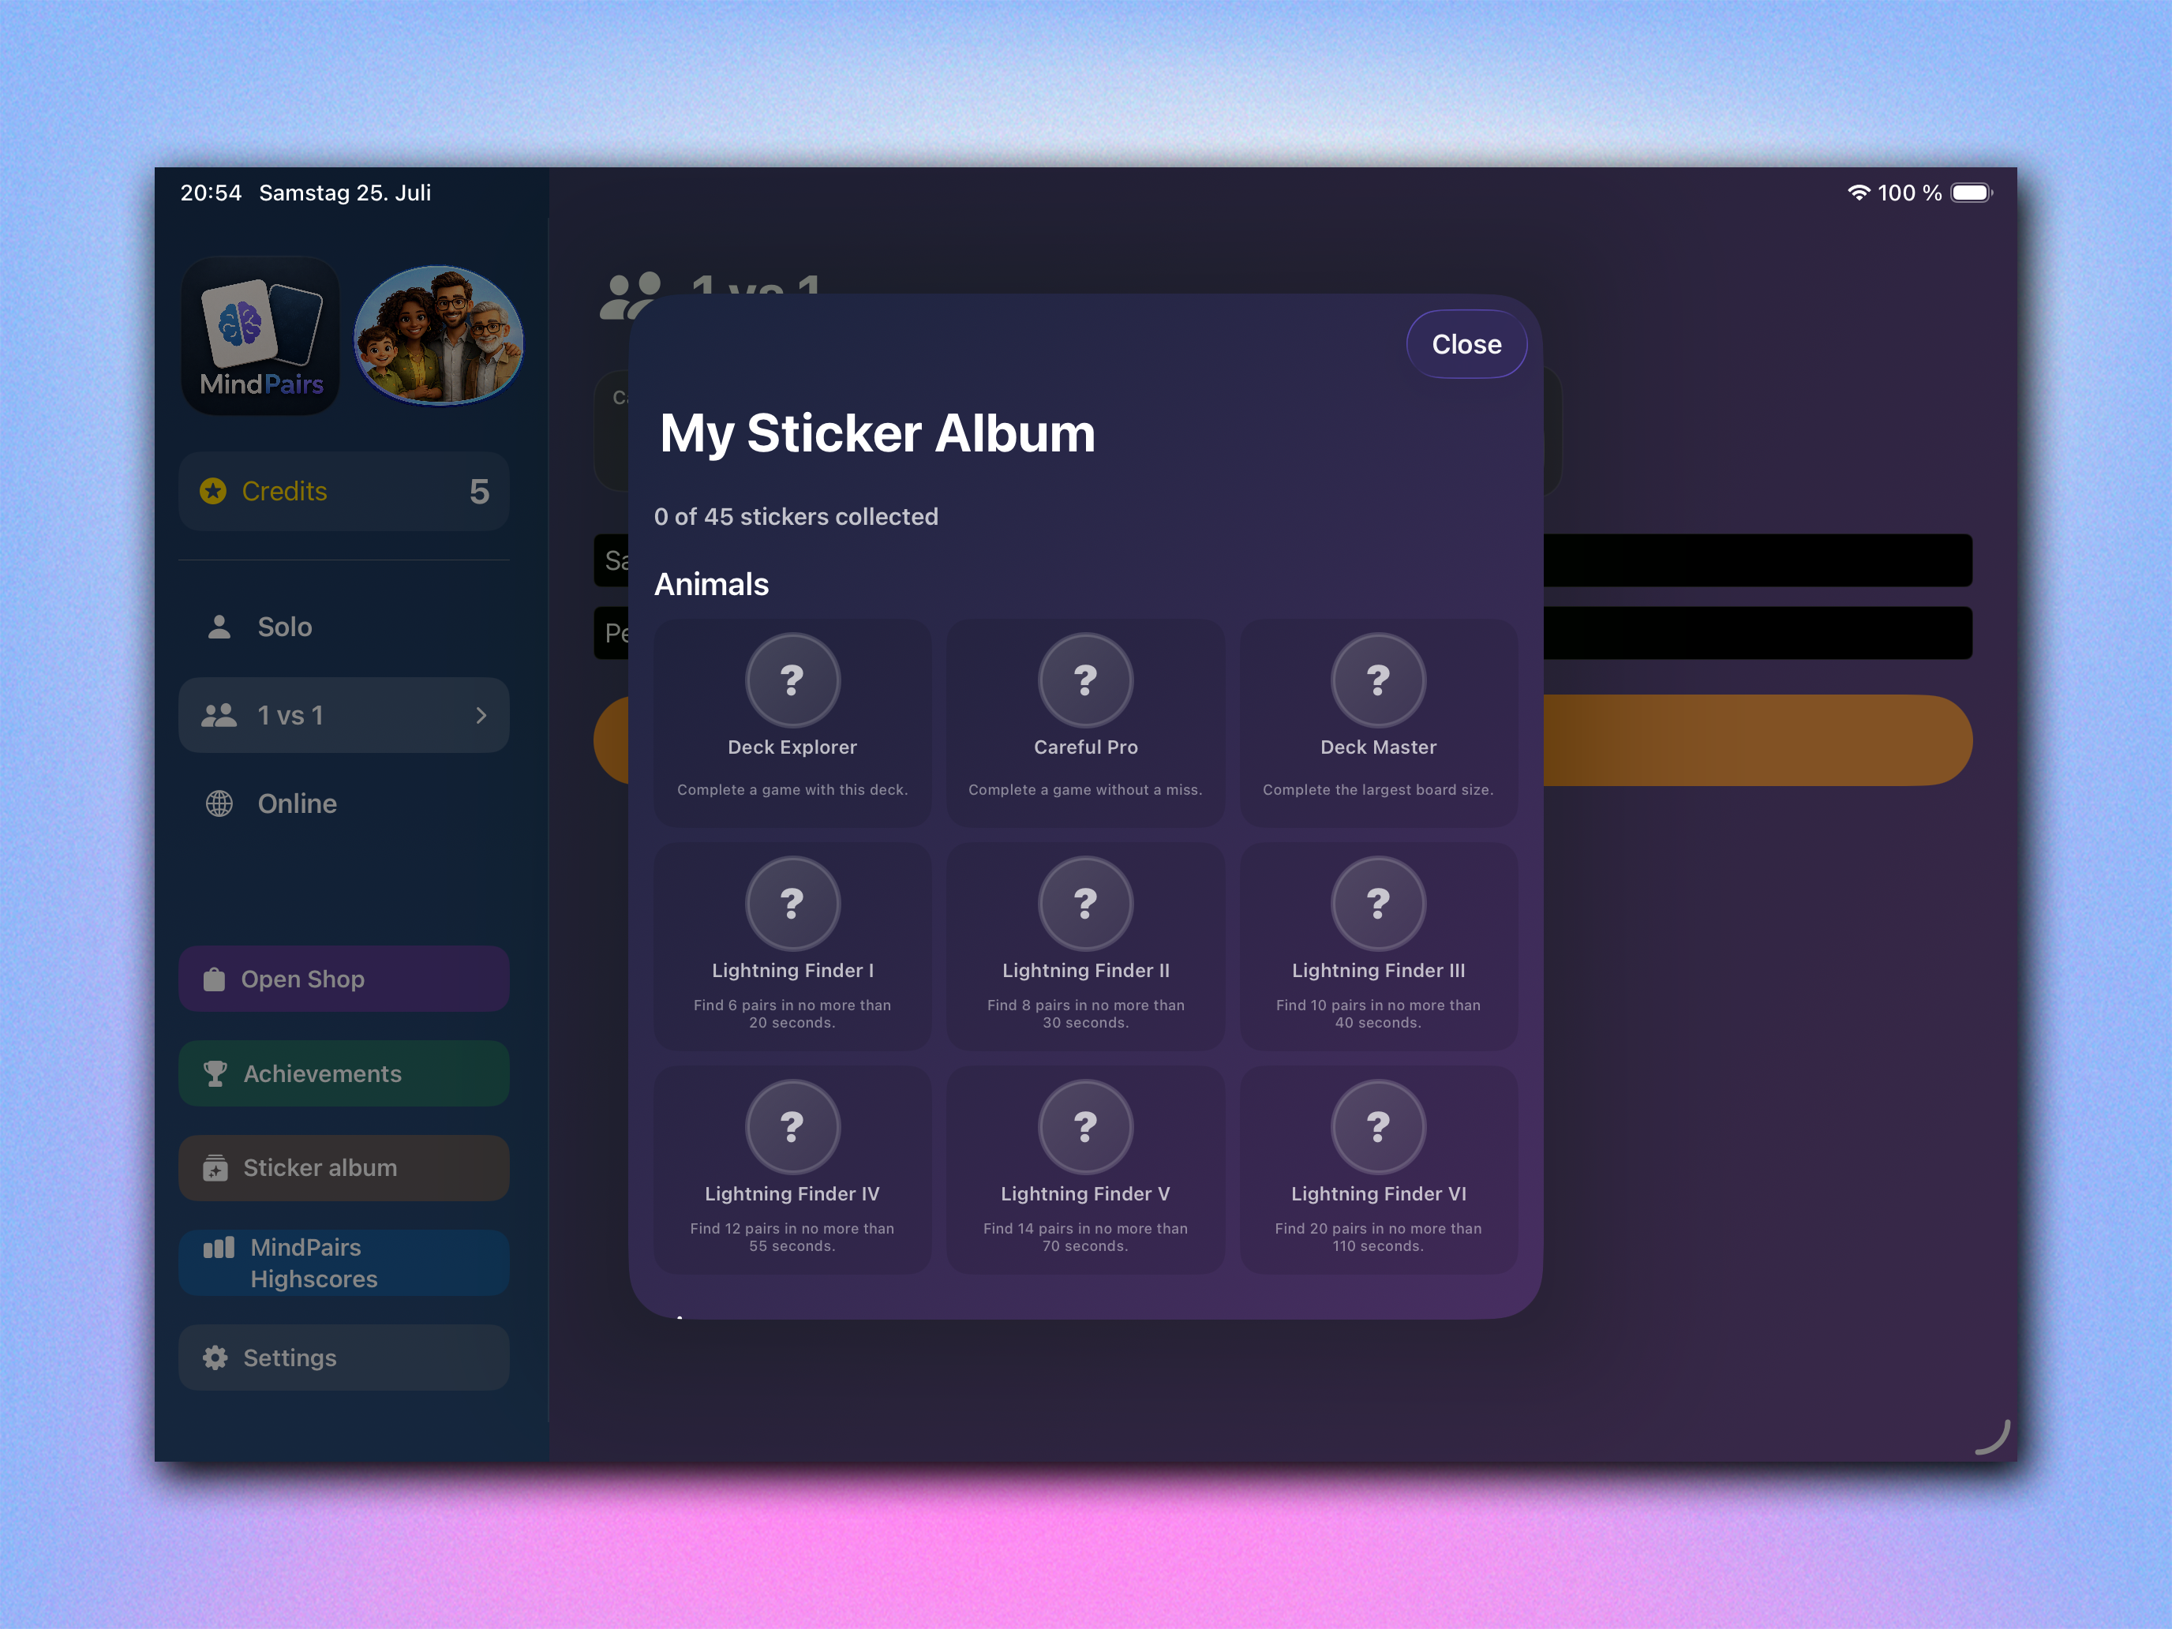The width and height of the screenshot is (2172, 1629).
Task: Click 'Find 20 pairs in no more than 110 seconds.'
Action: click(1378, 1238)
